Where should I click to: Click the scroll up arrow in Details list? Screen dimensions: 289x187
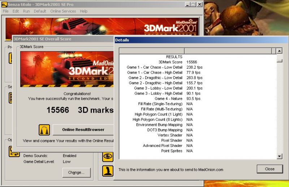279,51
